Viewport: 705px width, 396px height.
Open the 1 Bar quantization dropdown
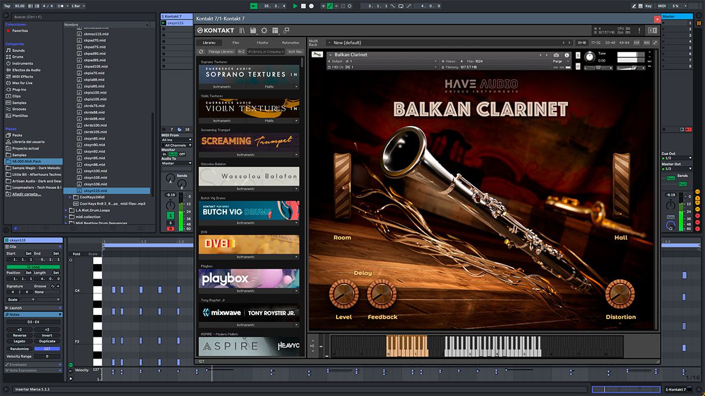pos(78,6)
